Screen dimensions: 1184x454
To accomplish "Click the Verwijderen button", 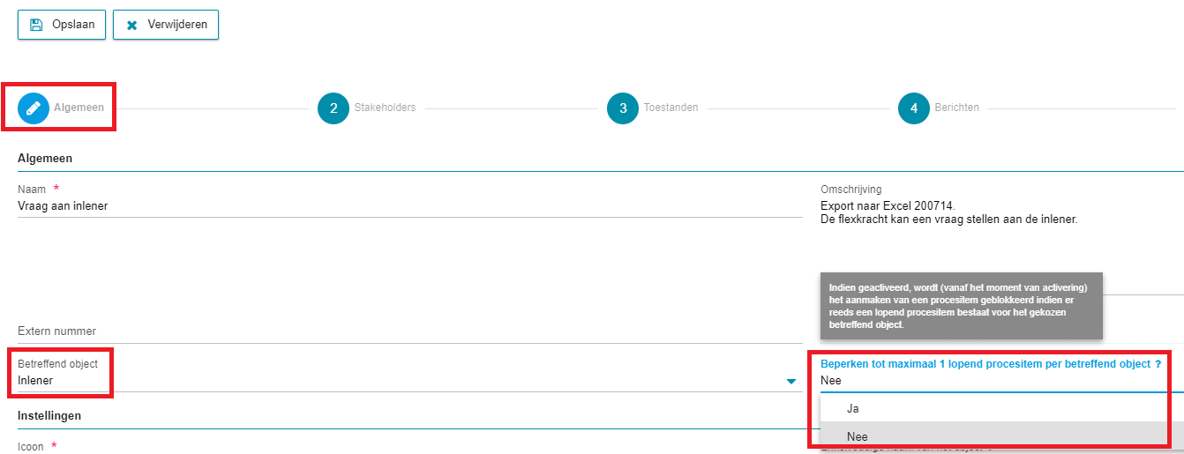I will tap(166, 25).
